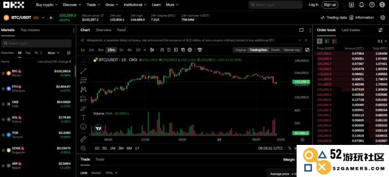Switch to the Last trades tab

coord(351,30)
